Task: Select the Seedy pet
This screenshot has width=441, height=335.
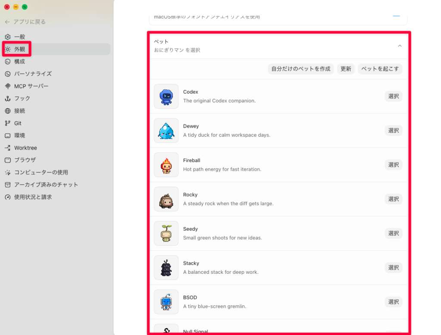Action: (x=394, y=233)
